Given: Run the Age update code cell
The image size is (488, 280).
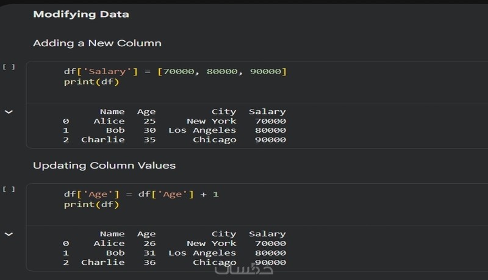Looking at the screenshot, I should click(x=9, y=189).
